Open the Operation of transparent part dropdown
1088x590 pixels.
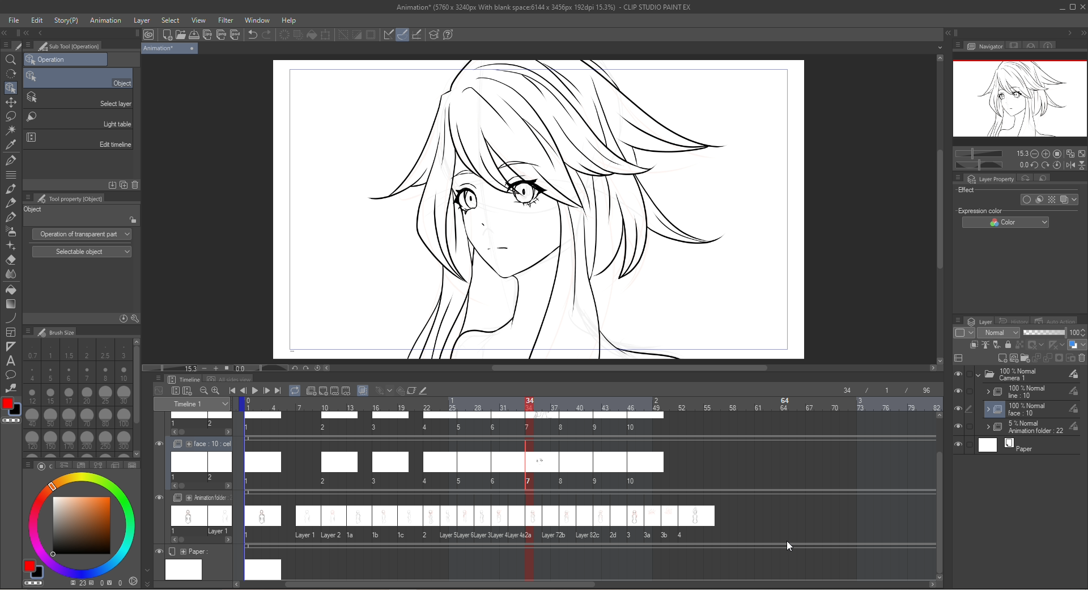[82, 234]
